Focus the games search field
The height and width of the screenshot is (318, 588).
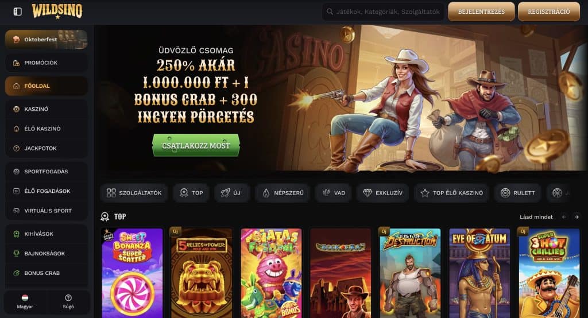click(x=383, y=11)
